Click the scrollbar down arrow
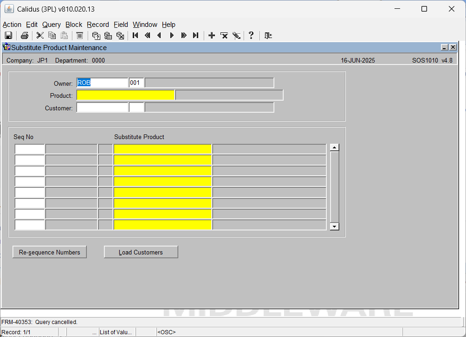Viewport: 466px width, 337px height. [334, 227]
